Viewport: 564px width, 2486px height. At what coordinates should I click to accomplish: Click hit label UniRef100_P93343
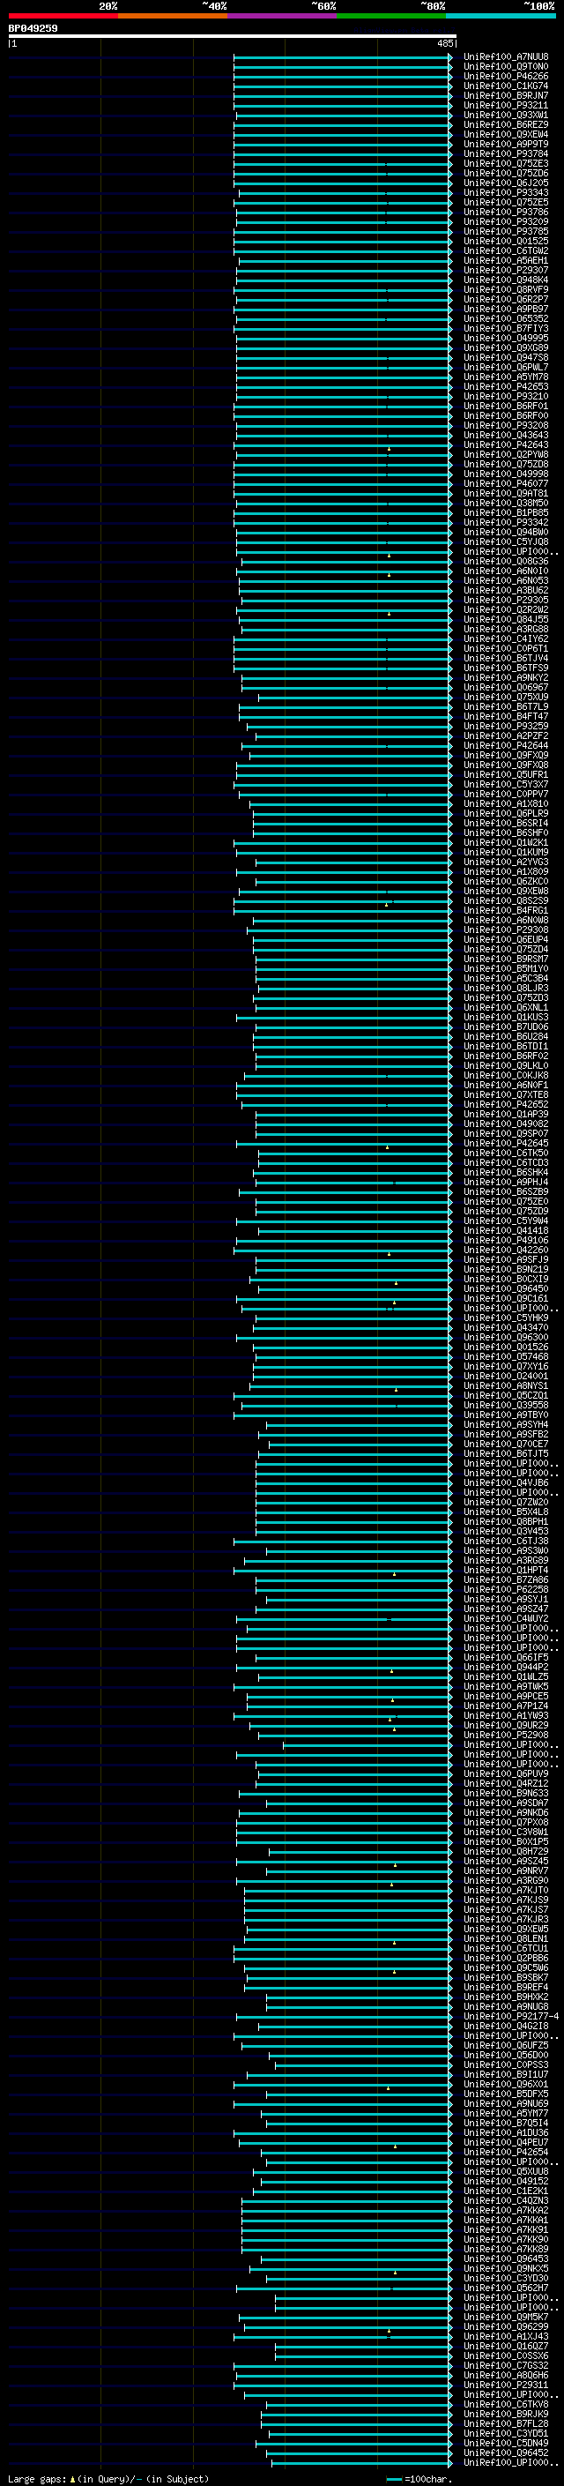[x=506, y=193]
